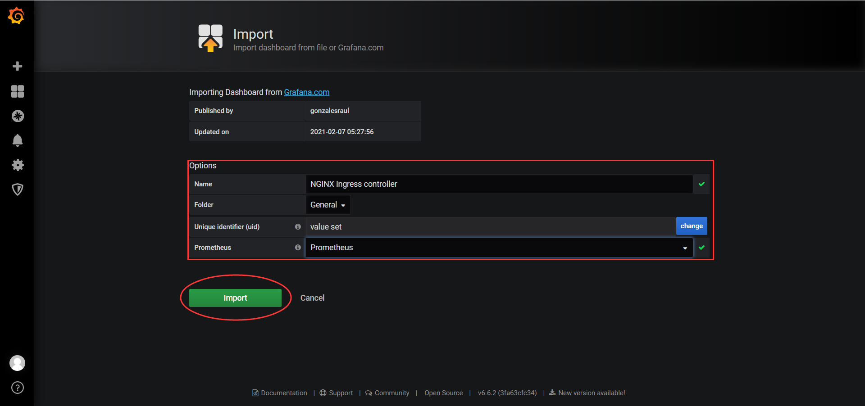Open the Support footer link
The width and height of the screenshot is (865, 406).
click(336, 393)
